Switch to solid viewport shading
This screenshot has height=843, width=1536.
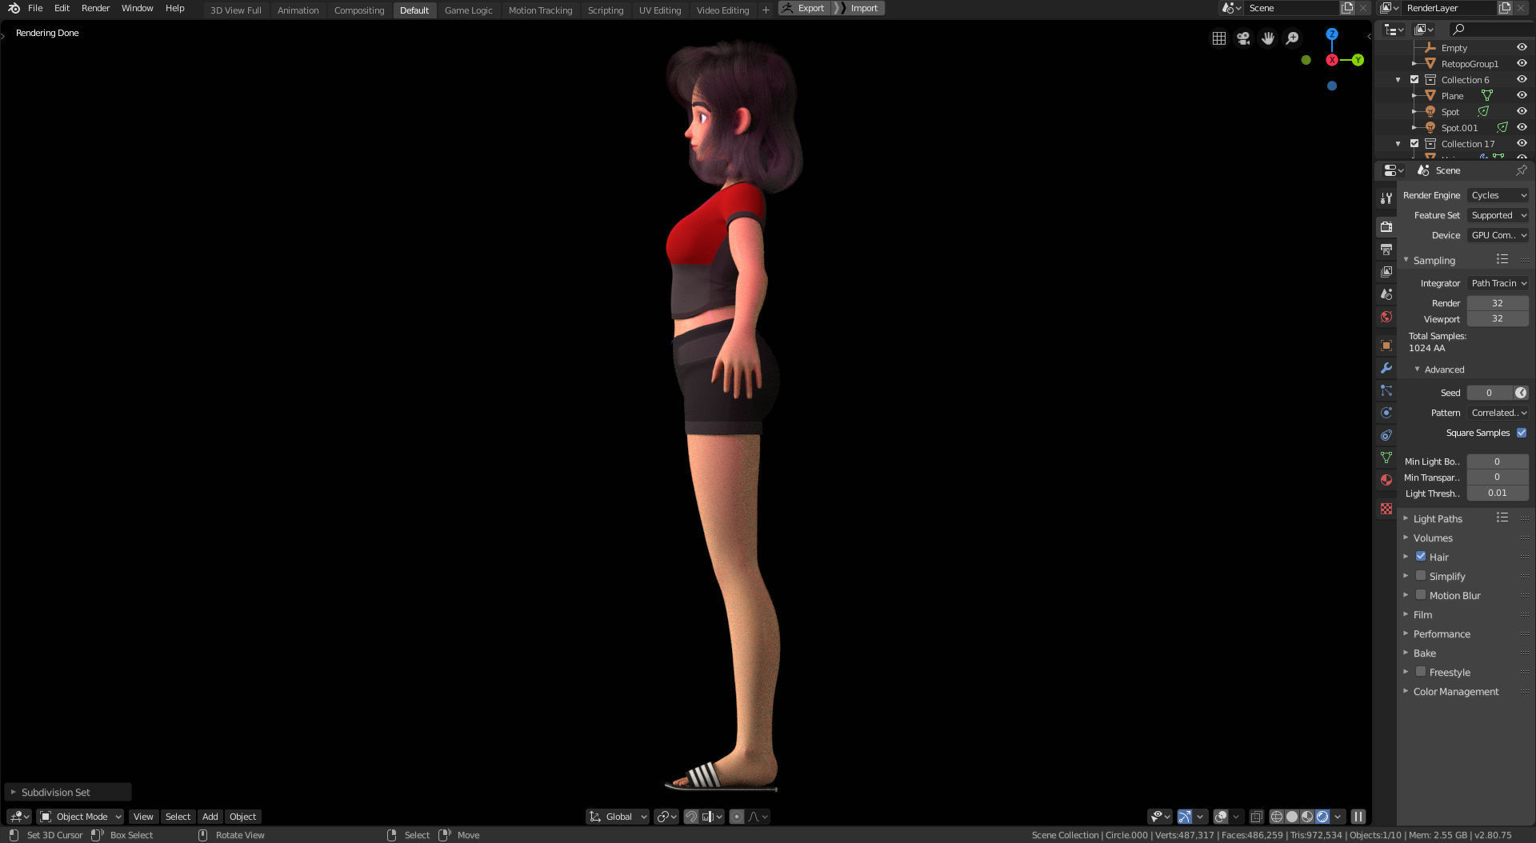[1292, 817]
